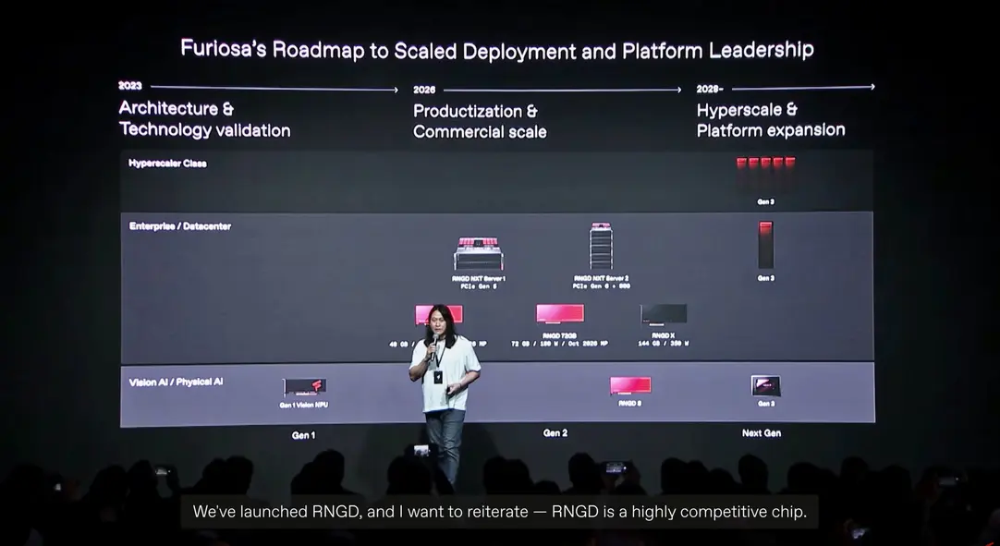Click the slide title 'Furiosa's Roadmap to Scaled Deployment'
Viewport: 1000px width, 546px height.
coord(497,50)
